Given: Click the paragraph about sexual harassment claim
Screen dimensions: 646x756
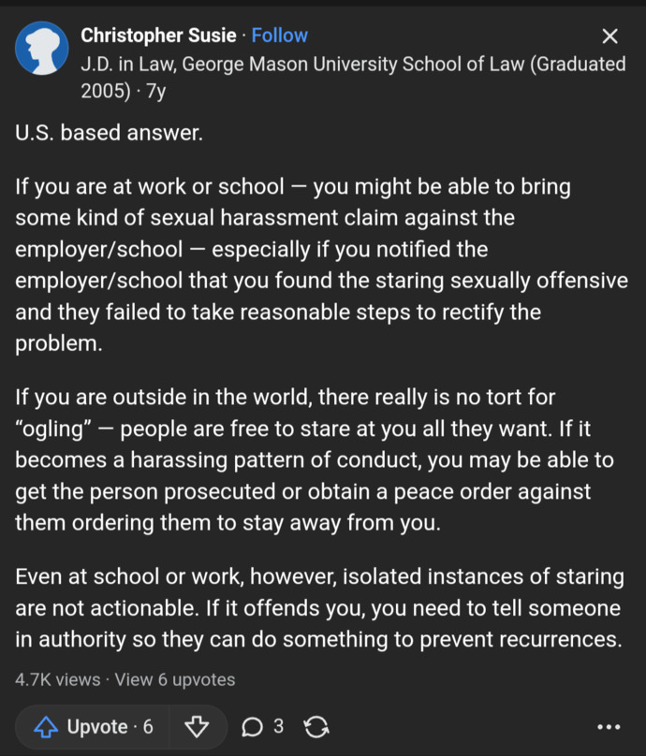Looking at the screenshot, I should tap(321, 265).
